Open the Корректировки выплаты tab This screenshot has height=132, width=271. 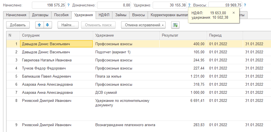pyautogui.click(x=168, y=15)
